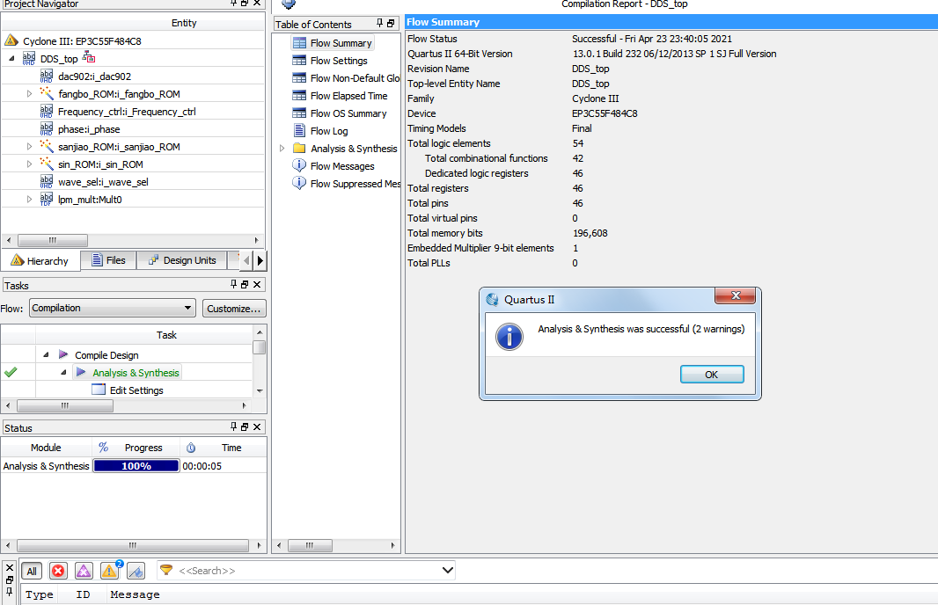Click the Compile Design play icon
938x605 pixels.
63,354
